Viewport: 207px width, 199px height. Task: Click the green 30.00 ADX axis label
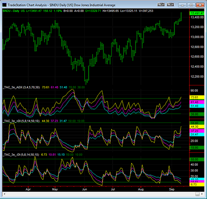click(x=197, y=114)
